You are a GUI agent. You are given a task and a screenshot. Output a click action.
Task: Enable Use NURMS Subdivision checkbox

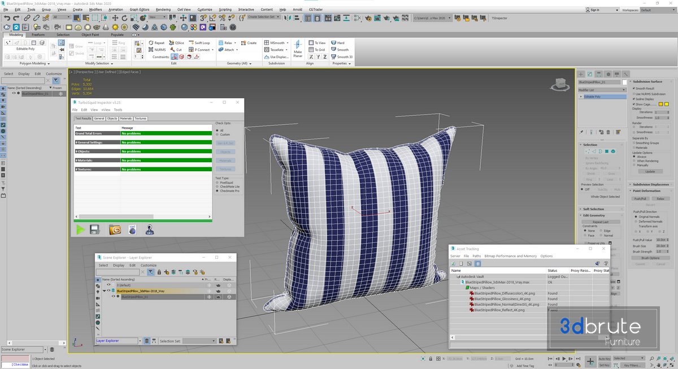pyautogui.click(x=633, y=94)
